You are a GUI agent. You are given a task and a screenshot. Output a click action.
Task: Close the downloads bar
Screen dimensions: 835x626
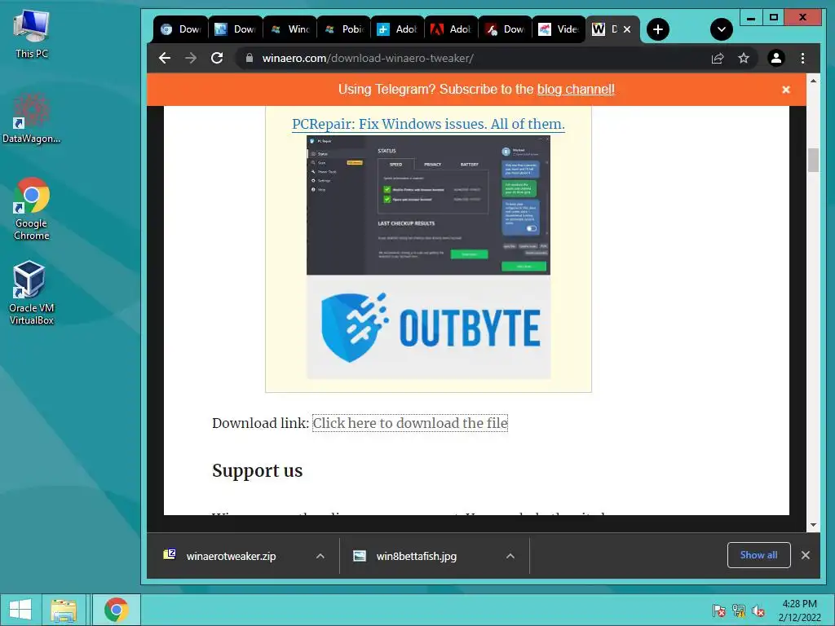pos(805,555)
